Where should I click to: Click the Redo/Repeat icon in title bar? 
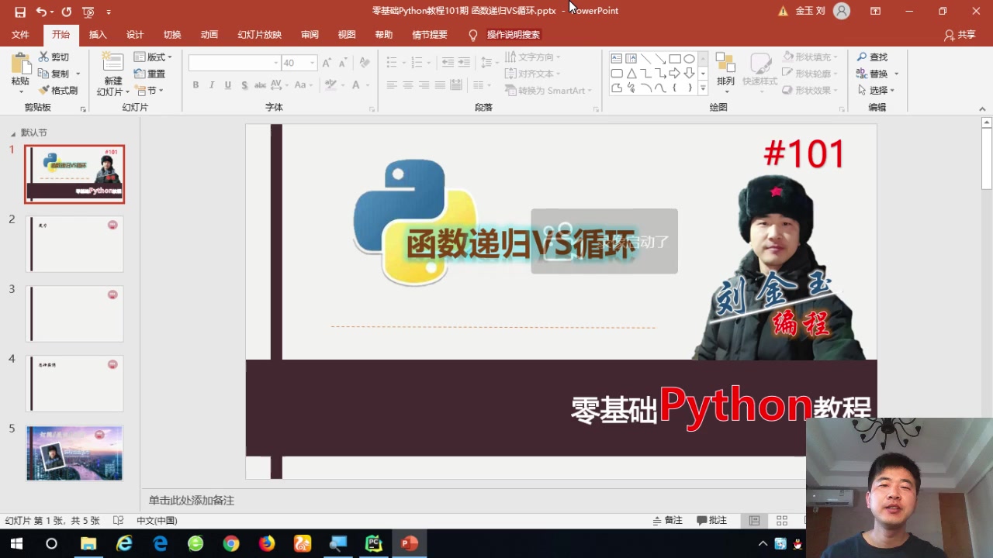pyautogui.click(x=67, y=12)
